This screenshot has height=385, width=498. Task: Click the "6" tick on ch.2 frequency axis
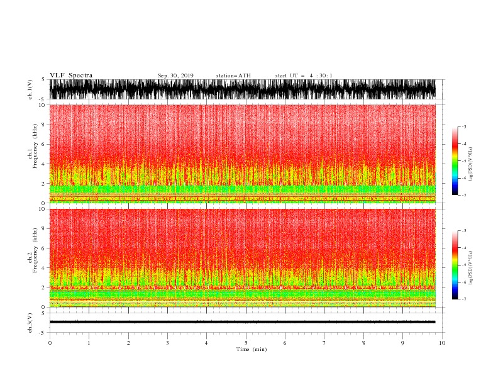point(43,248)
